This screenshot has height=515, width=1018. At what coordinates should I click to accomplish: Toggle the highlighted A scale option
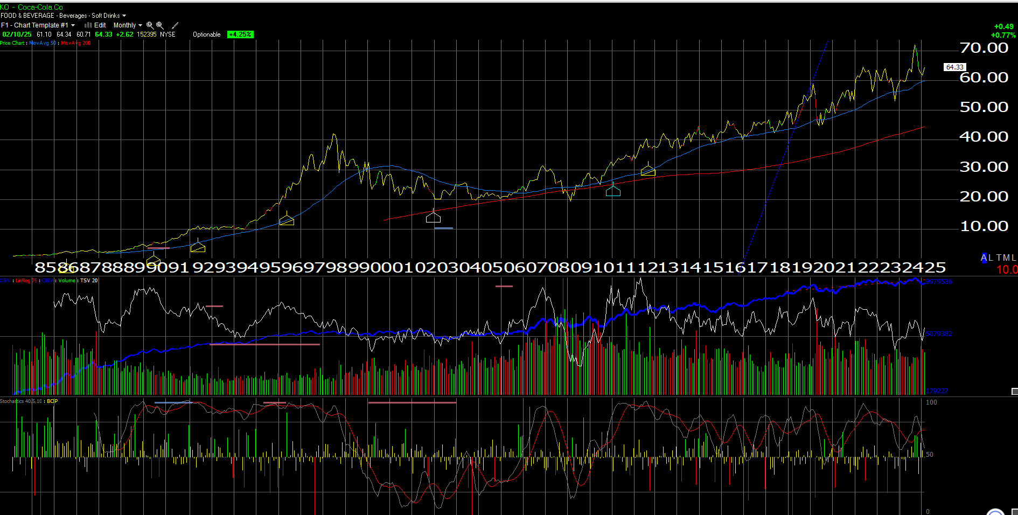(984, 258)
